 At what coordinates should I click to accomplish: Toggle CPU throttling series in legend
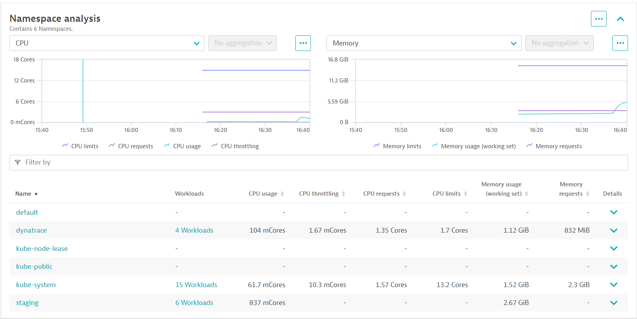[x=235, y=146]
